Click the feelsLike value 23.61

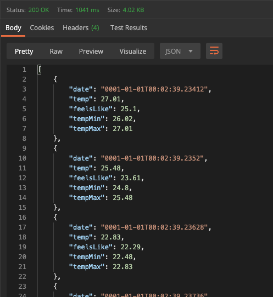coord(130,178)
